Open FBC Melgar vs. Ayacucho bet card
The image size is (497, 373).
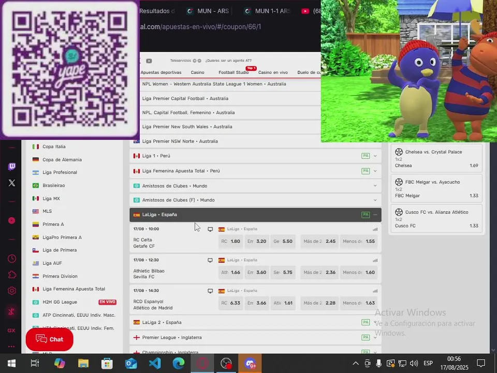[x=436, y=189]
